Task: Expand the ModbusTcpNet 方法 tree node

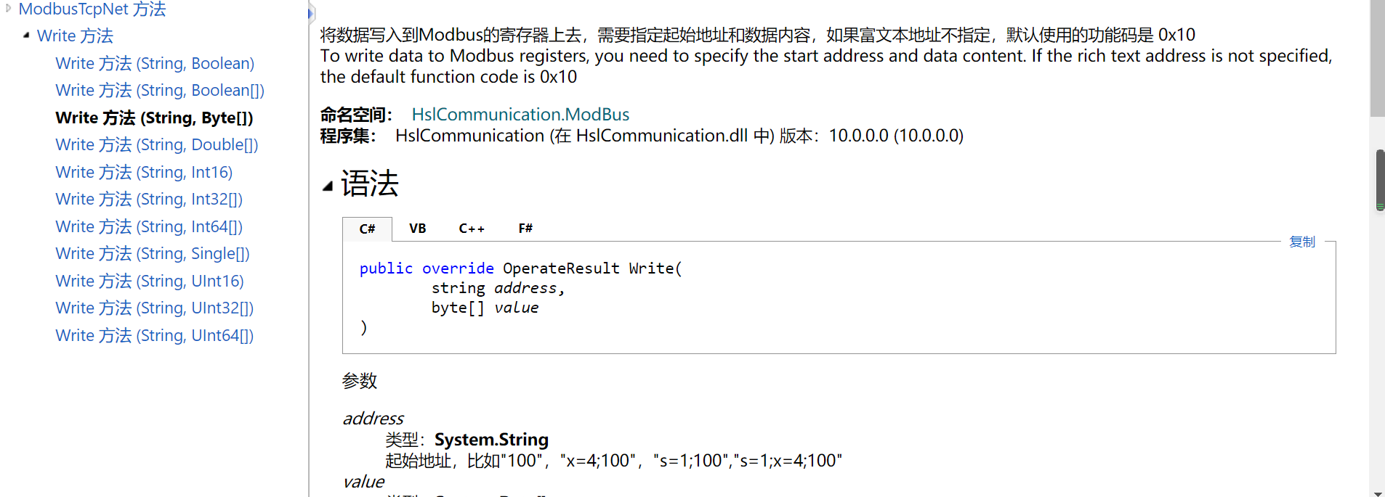Action: click(7, 9)
